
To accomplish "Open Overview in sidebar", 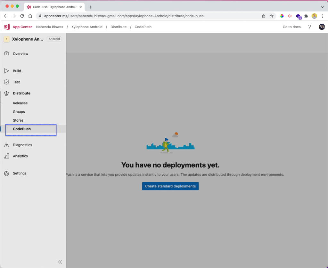I will tap(20, 54).
